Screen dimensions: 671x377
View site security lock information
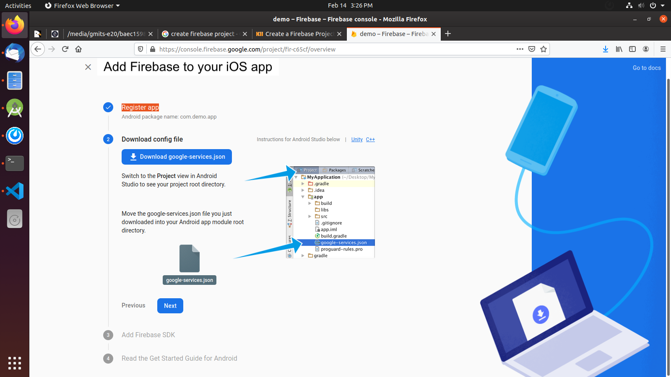pyautogui.click(x=152, y=49)
